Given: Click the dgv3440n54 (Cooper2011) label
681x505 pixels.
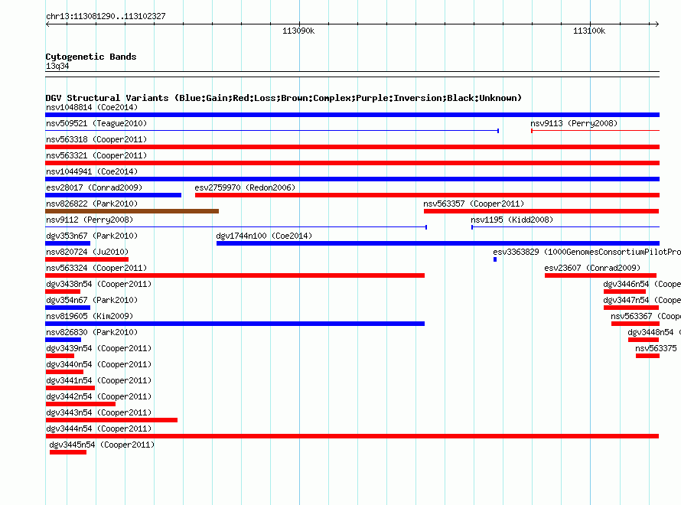Looking at the screenshot, I should (99, 364).
